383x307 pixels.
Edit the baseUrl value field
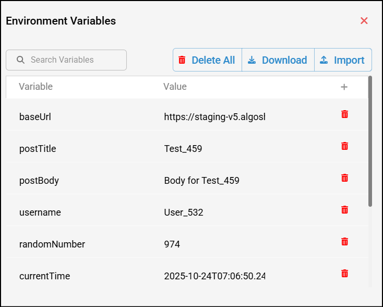[214, 117]
